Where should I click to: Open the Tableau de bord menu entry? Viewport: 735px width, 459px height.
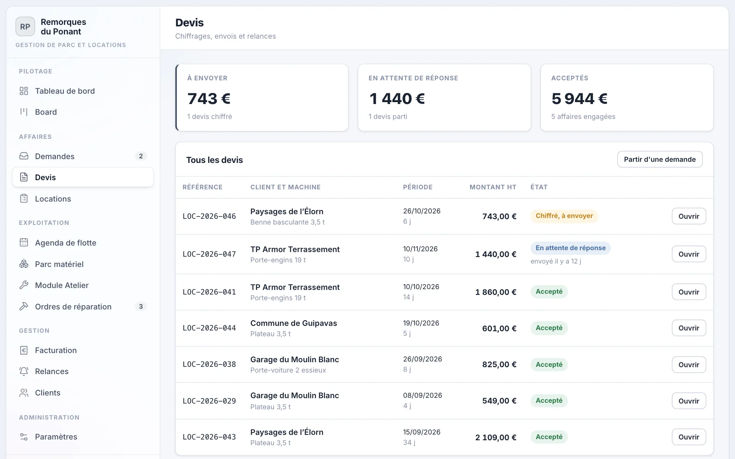tap(83, 91)
